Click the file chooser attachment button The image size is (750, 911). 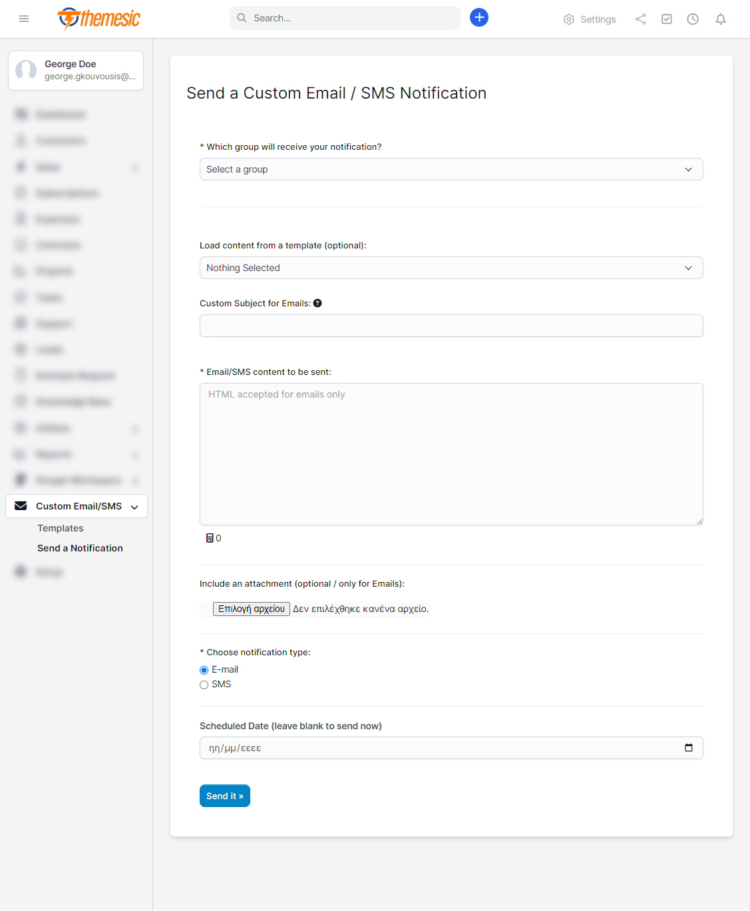pyautogui.click(x=251, y=609)
